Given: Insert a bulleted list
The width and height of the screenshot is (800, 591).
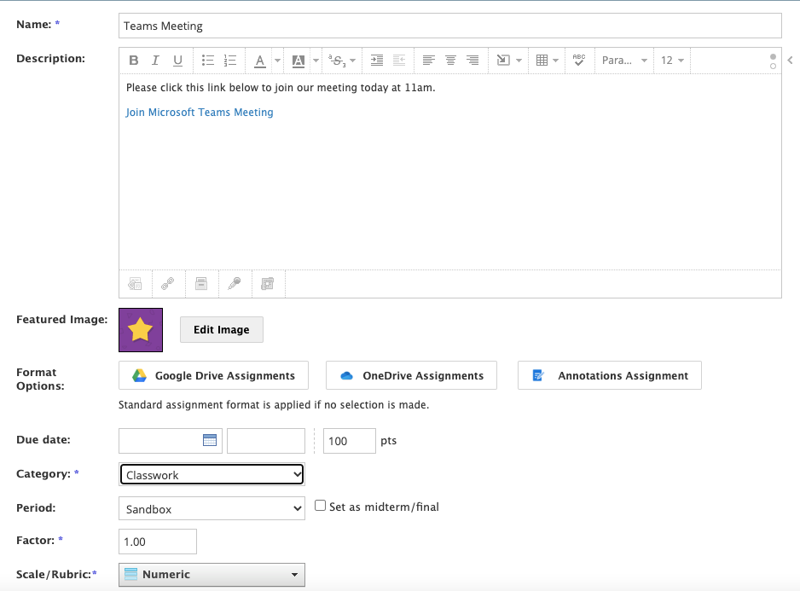Looking at the screenshot, I should (x=207, y=61).
